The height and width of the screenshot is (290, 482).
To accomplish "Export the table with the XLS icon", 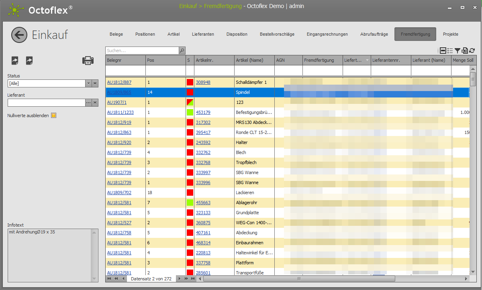I will click(465, 51).
